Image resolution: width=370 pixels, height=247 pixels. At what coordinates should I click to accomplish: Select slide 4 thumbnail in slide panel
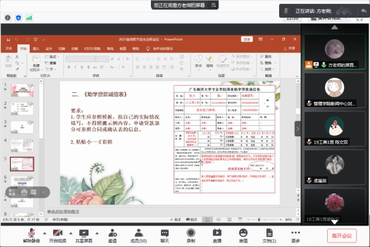click(x=22, y=145)
